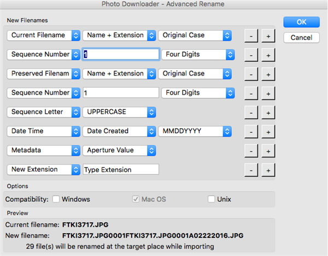Open the Preserved Filename dropdown
Screen dimensions: 328x256
point(44,74)
